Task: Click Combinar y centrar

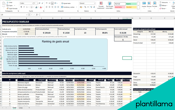Action: click(68, 7)
